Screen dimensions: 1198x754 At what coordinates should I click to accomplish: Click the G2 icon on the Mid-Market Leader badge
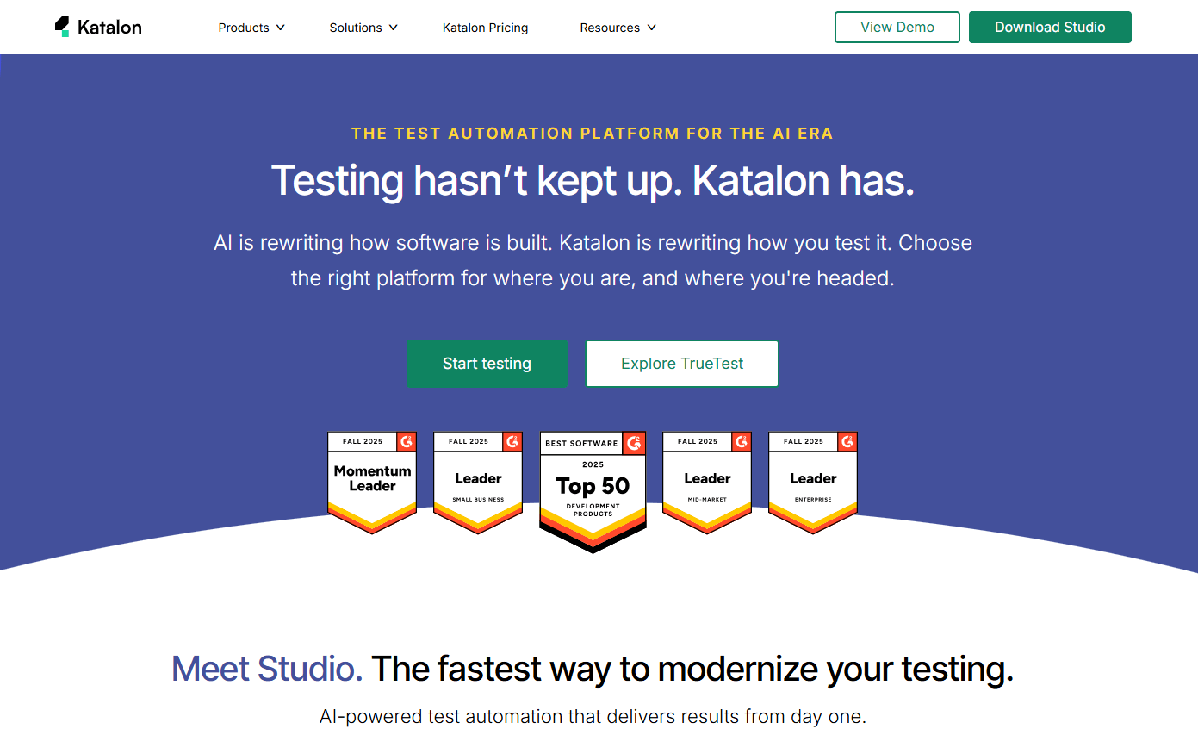(x=742, y=441)
